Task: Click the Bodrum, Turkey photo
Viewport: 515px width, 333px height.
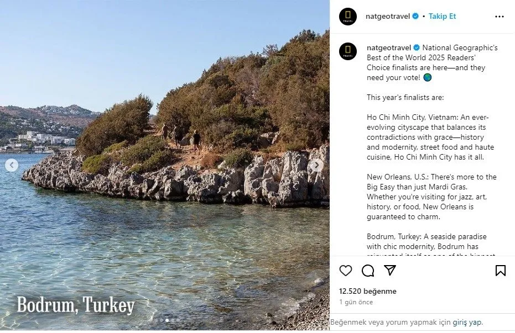Action: click(164, 165)
